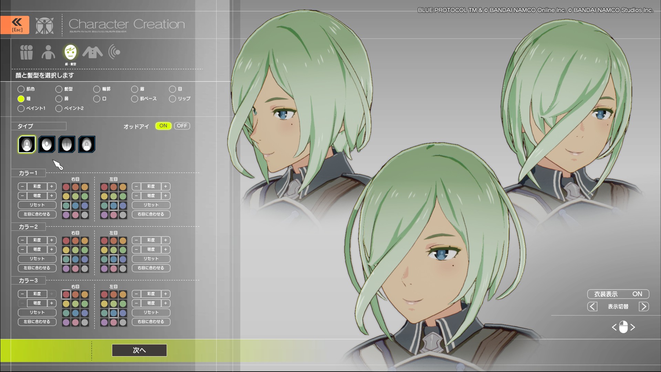Image resolution: width=661 pixels, height=372 pixels.
Task: Click カラー3 左目 右目に合わせる button
Action: coord(151,322)
